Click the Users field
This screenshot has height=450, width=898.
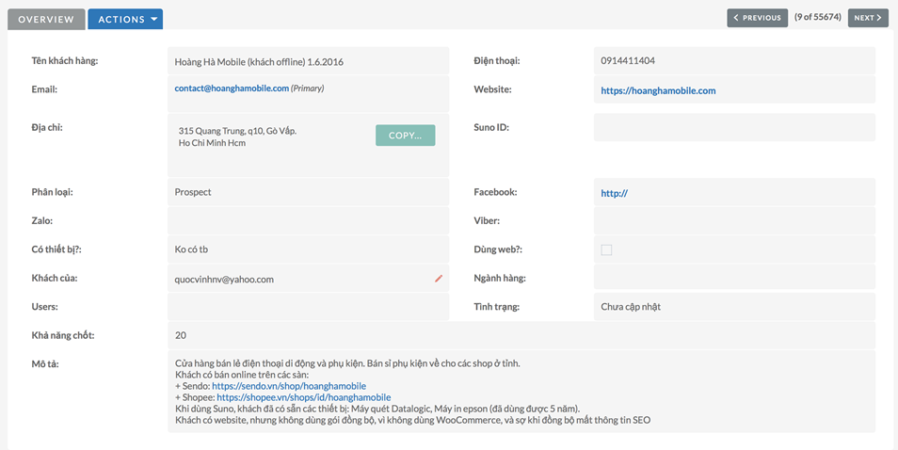[x=308, y=307]
